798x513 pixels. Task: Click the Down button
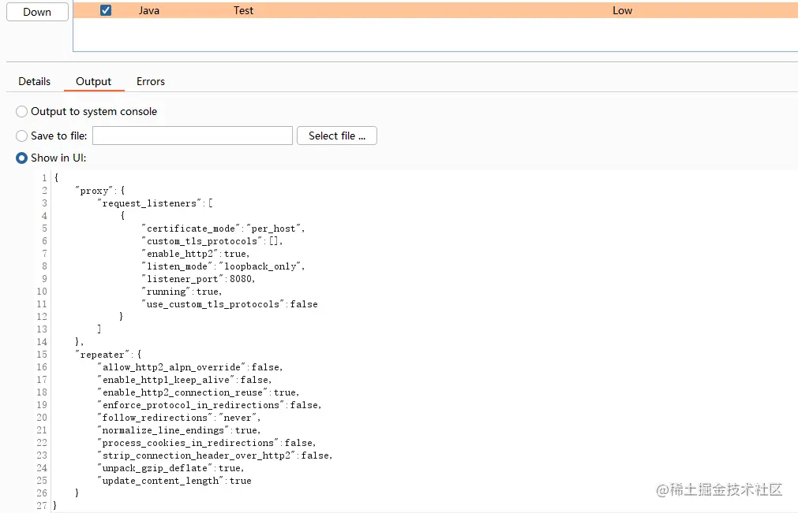[x=37, y=12]
